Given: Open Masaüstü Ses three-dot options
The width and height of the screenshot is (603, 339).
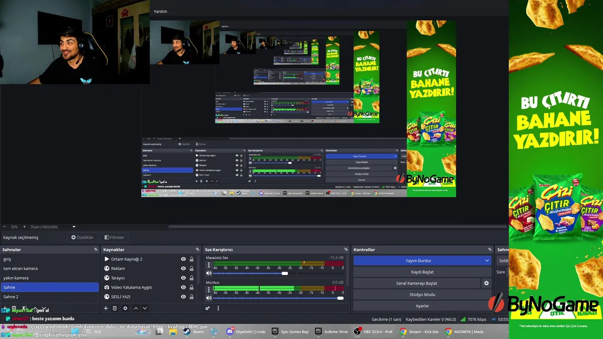Looking at the screenshot, I should 209,266.
